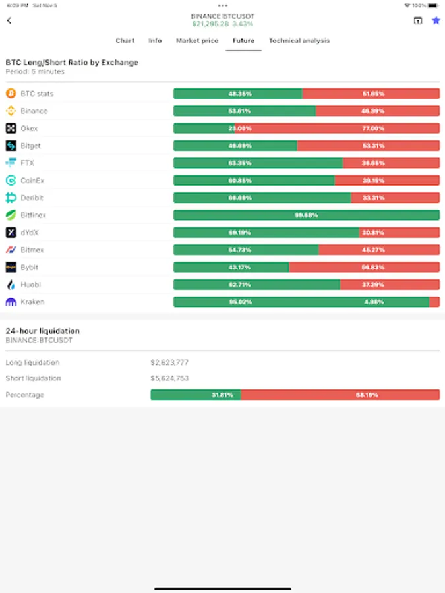Switch to the Chart tab

125,41
